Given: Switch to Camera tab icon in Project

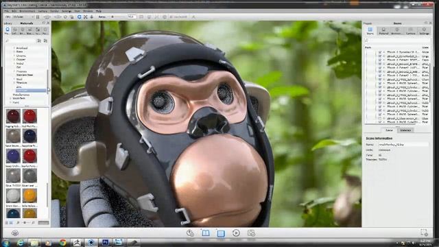Looking at the screenshot, I should (x=410, y=31).
